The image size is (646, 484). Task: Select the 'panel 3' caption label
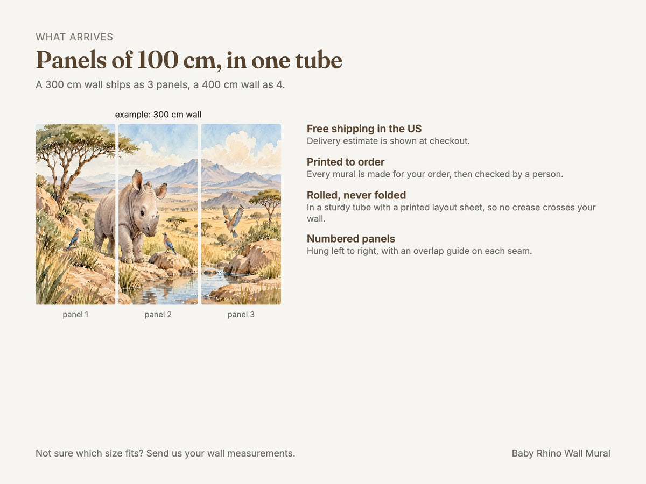coord(241,315)
